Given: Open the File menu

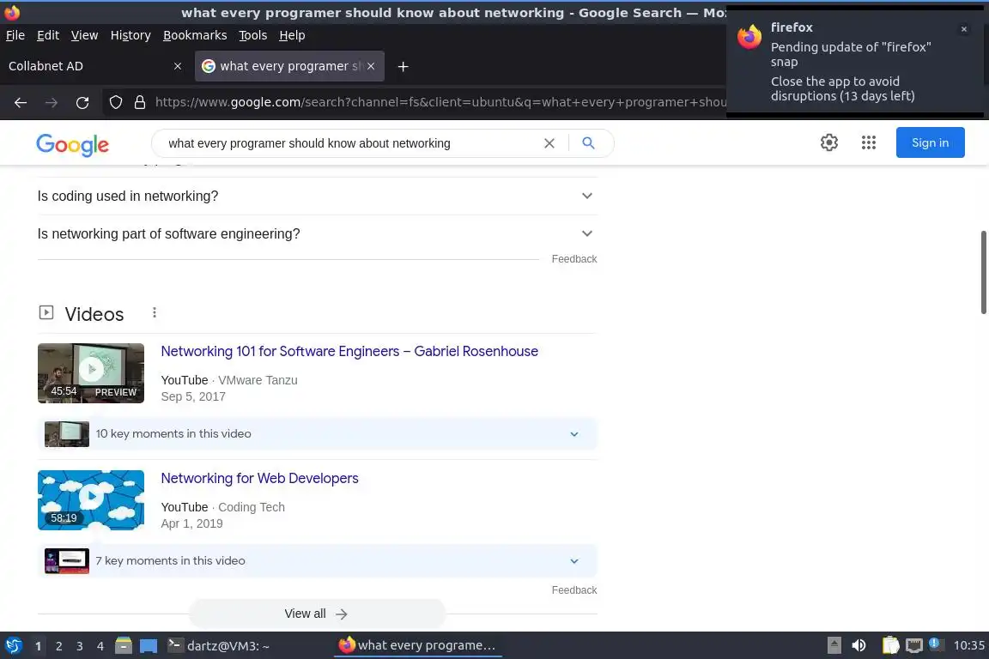Looking at the screenshot, I should tap(15, 35).
